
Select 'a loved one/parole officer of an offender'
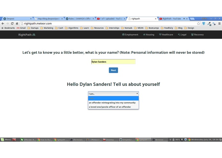point(113,107)
